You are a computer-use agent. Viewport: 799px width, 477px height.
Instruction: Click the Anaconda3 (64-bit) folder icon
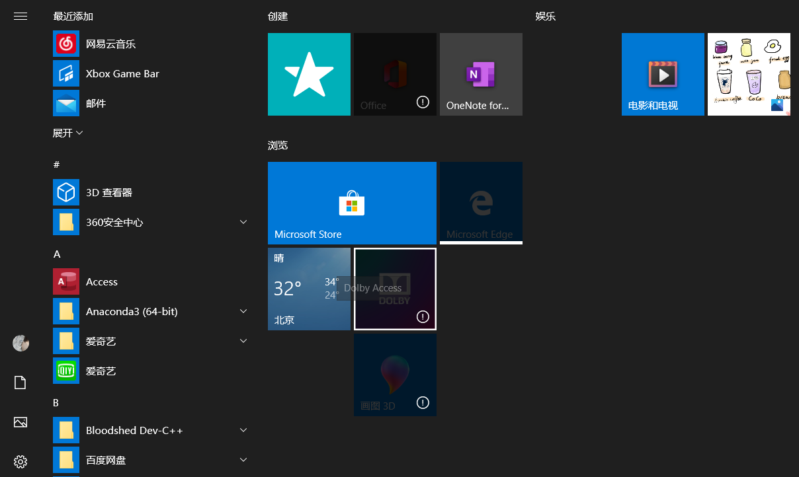pyautogui.click(x=66, y=312)
